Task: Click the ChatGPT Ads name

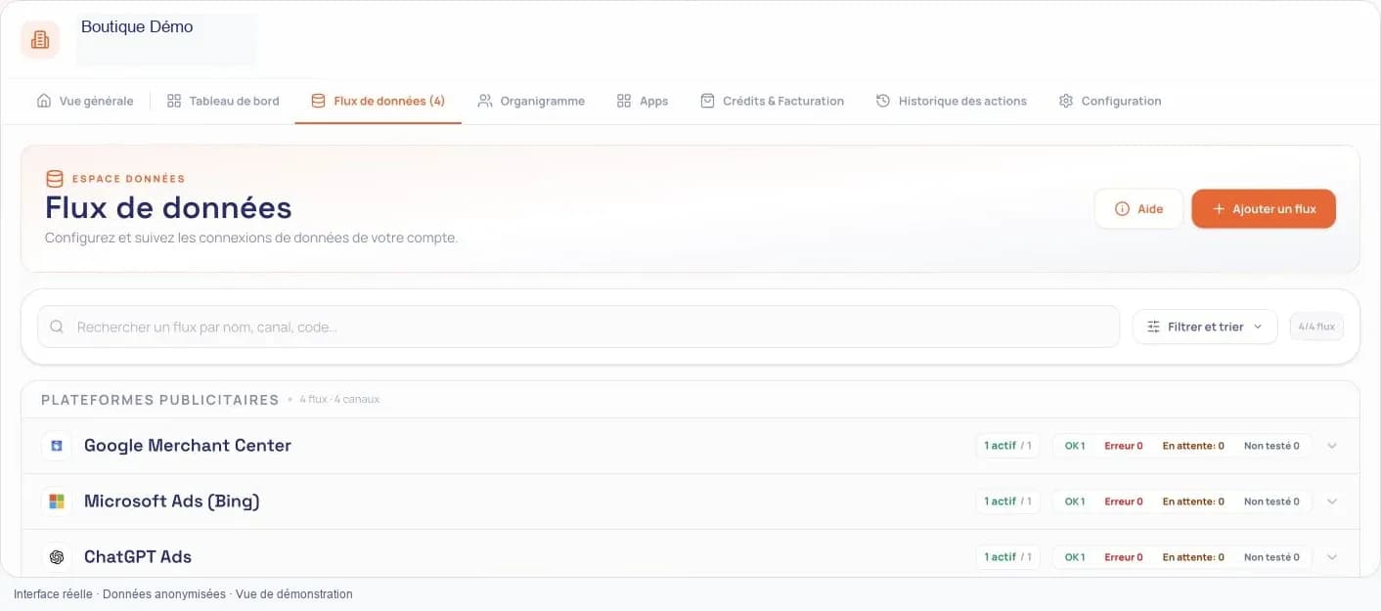Action: coord(138,557)
